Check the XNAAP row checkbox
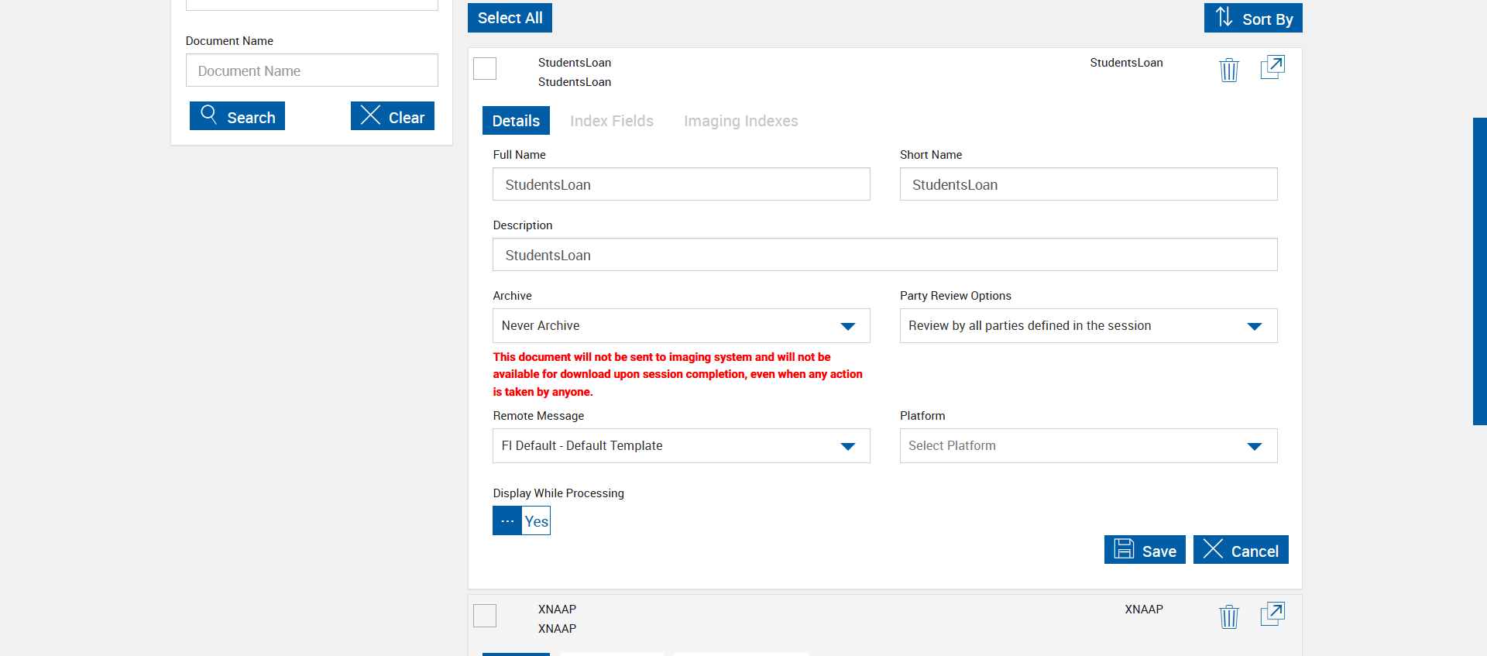 point(485,616)
